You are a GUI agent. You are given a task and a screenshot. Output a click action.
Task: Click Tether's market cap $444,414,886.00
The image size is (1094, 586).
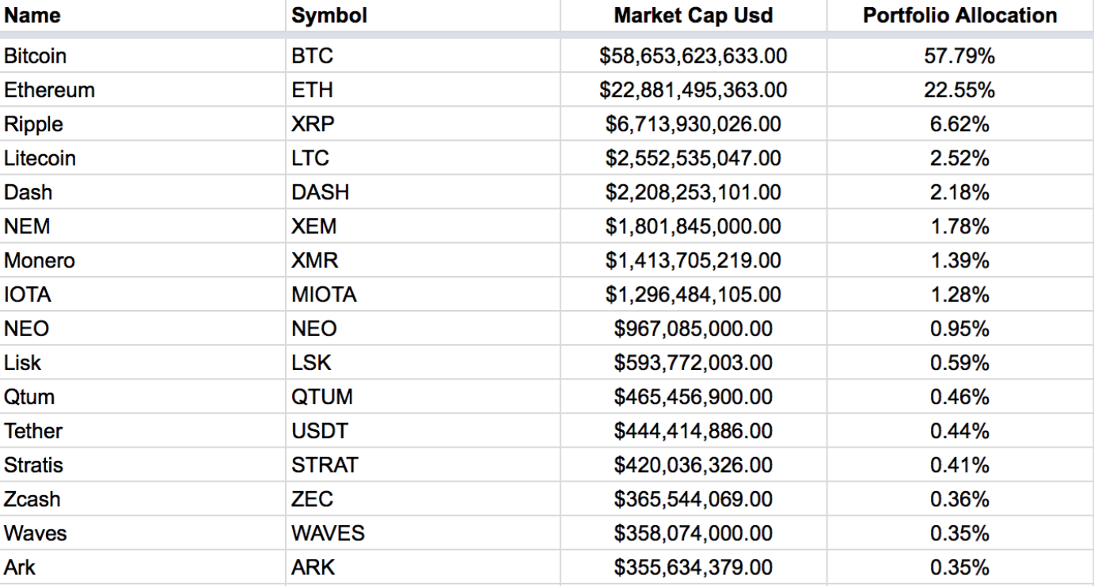tap(693, 432)
